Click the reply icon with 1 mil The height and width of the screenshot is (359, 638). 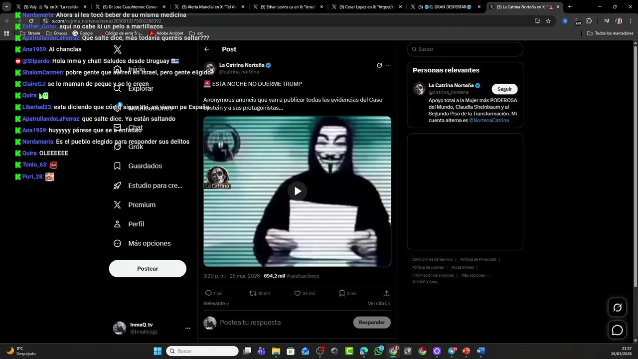click(208, 293)
